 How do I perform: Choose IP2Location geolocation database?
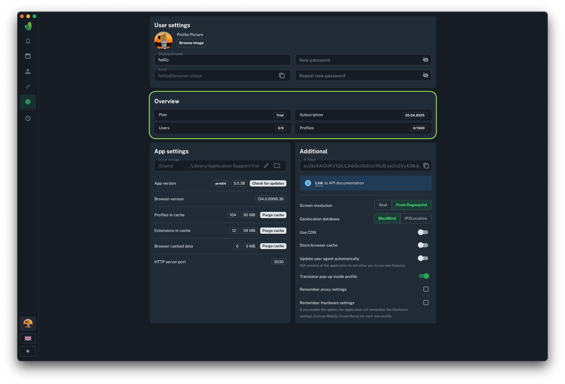[415, 218]
